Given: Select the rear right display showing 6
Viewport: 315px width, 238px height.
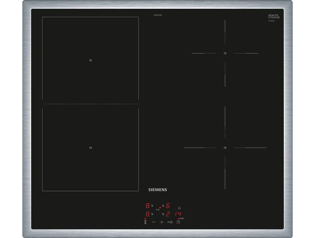Looking at the screenshot, I should (168, 206).
